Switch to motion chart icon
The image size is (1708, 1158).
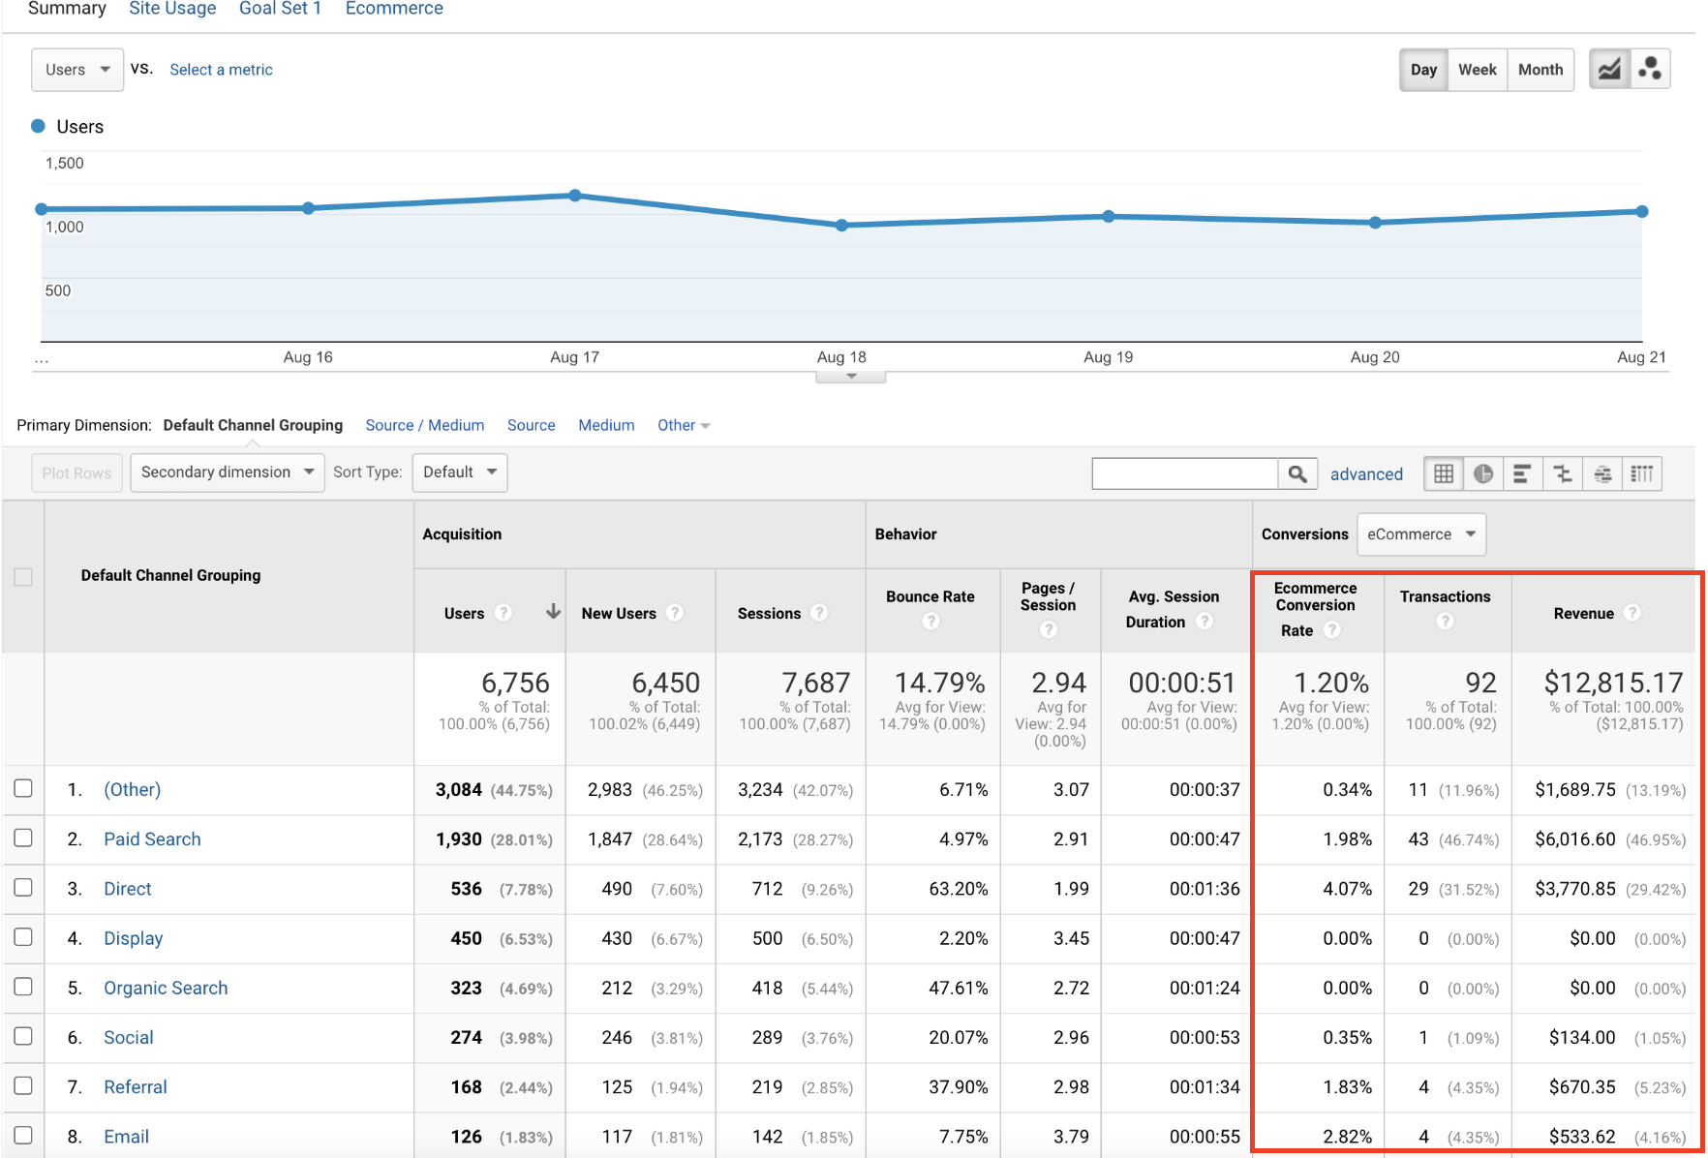tap(1650, 70)
